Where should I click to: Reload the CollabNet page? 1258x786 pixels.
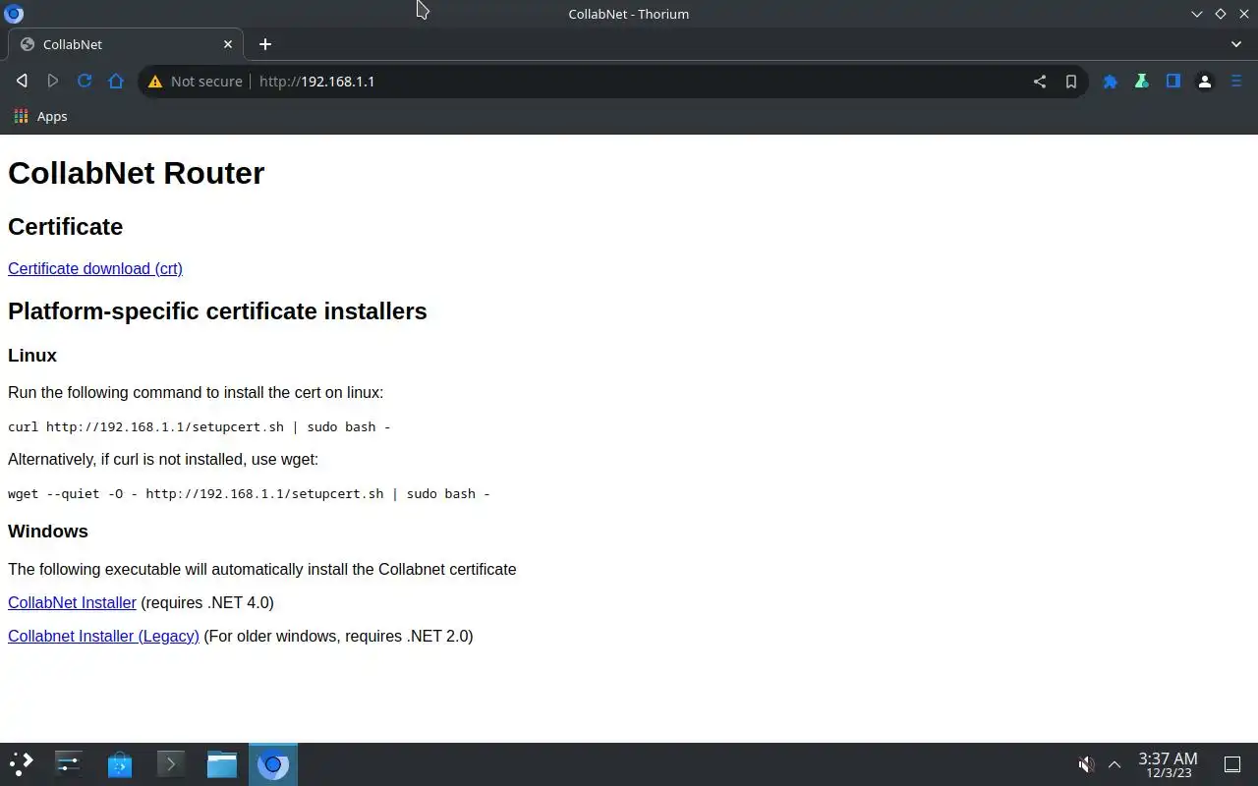tap(85, 82)
